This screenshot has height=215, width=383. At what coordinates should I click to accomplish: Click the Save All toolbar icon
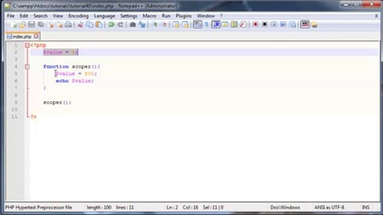pyautogui.click(x=41, y=24)
